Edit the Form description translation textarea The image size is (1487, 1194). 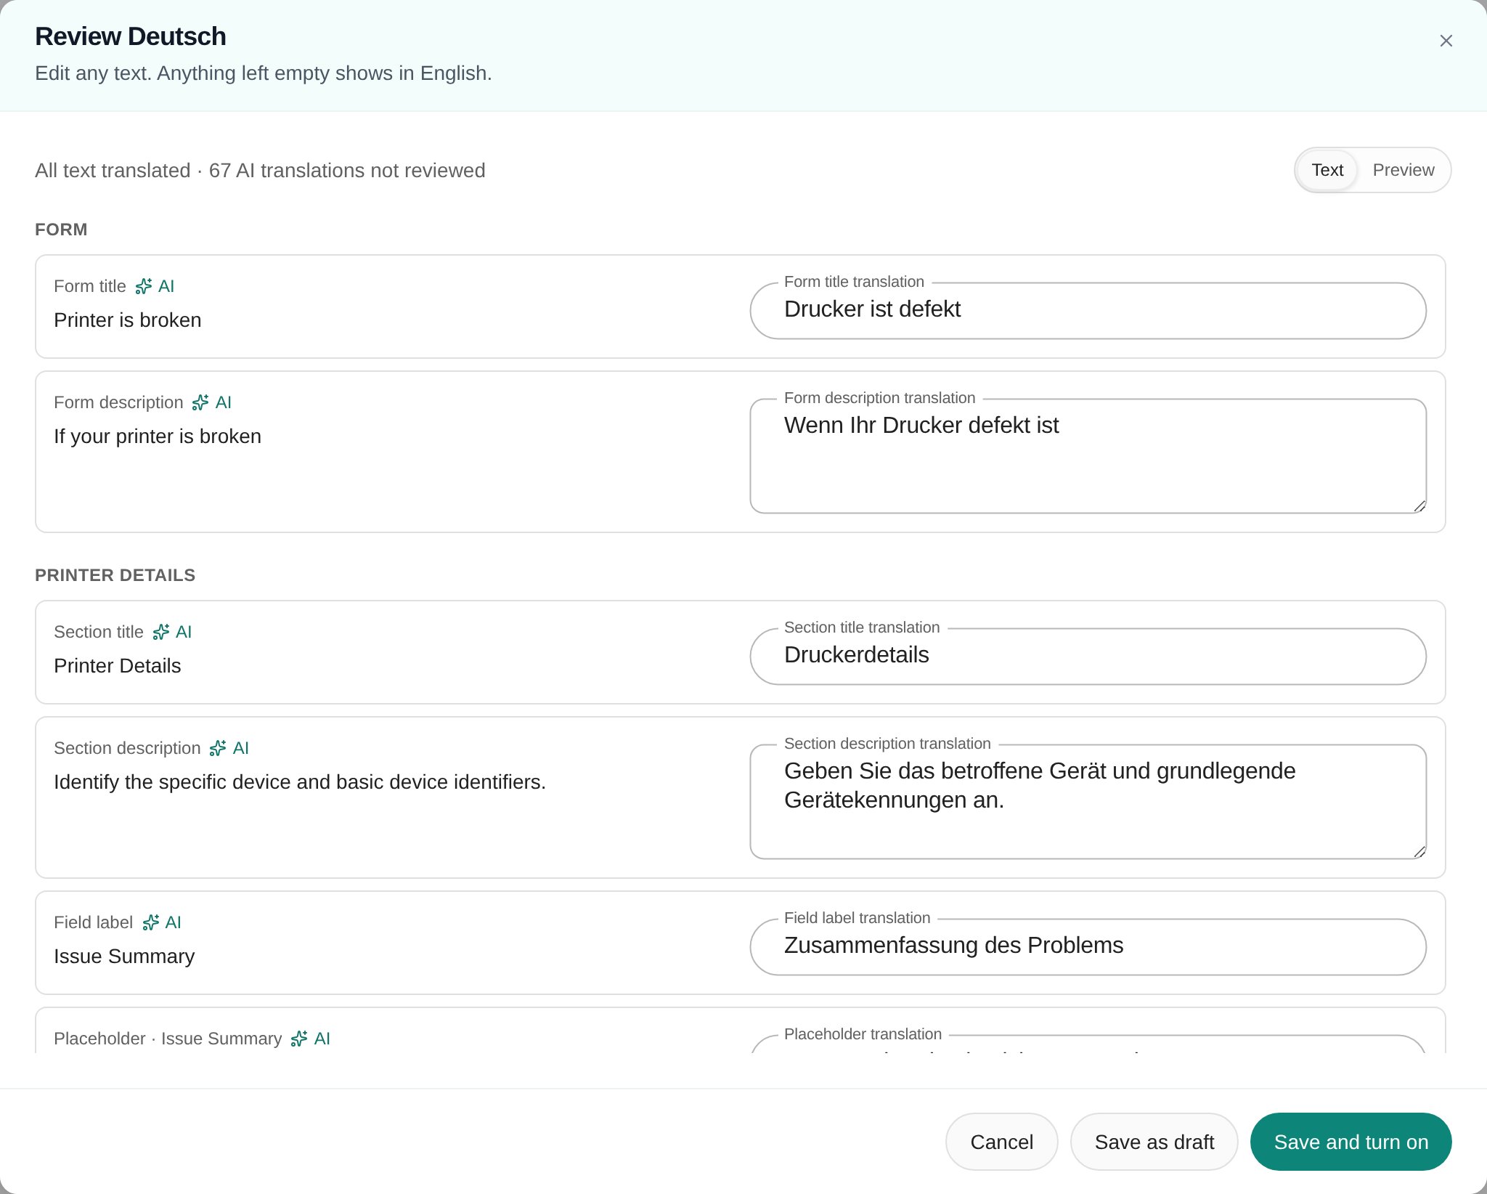[1088, 455]
